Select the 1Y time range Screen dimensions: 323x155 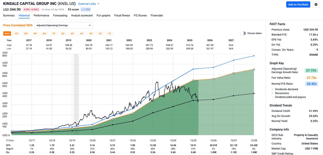(110, 34)
